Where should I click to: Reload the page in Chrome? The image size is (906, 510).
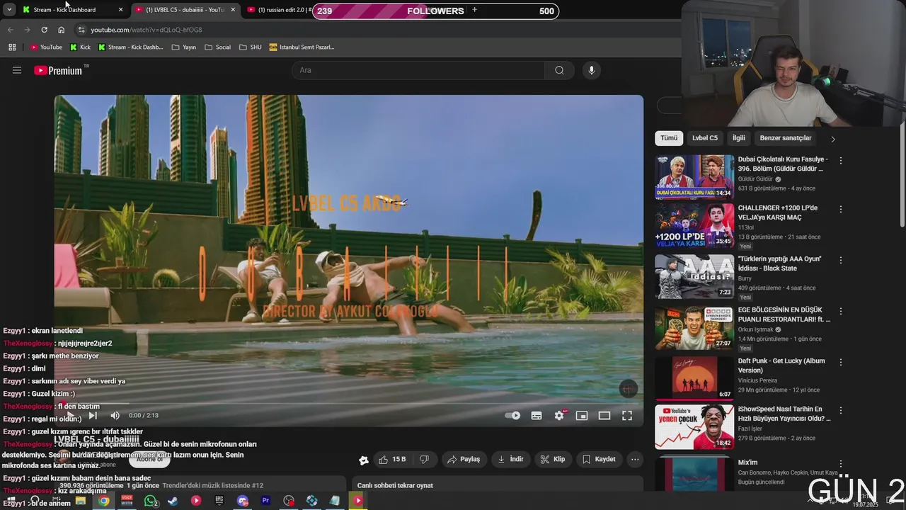point(44,30)
